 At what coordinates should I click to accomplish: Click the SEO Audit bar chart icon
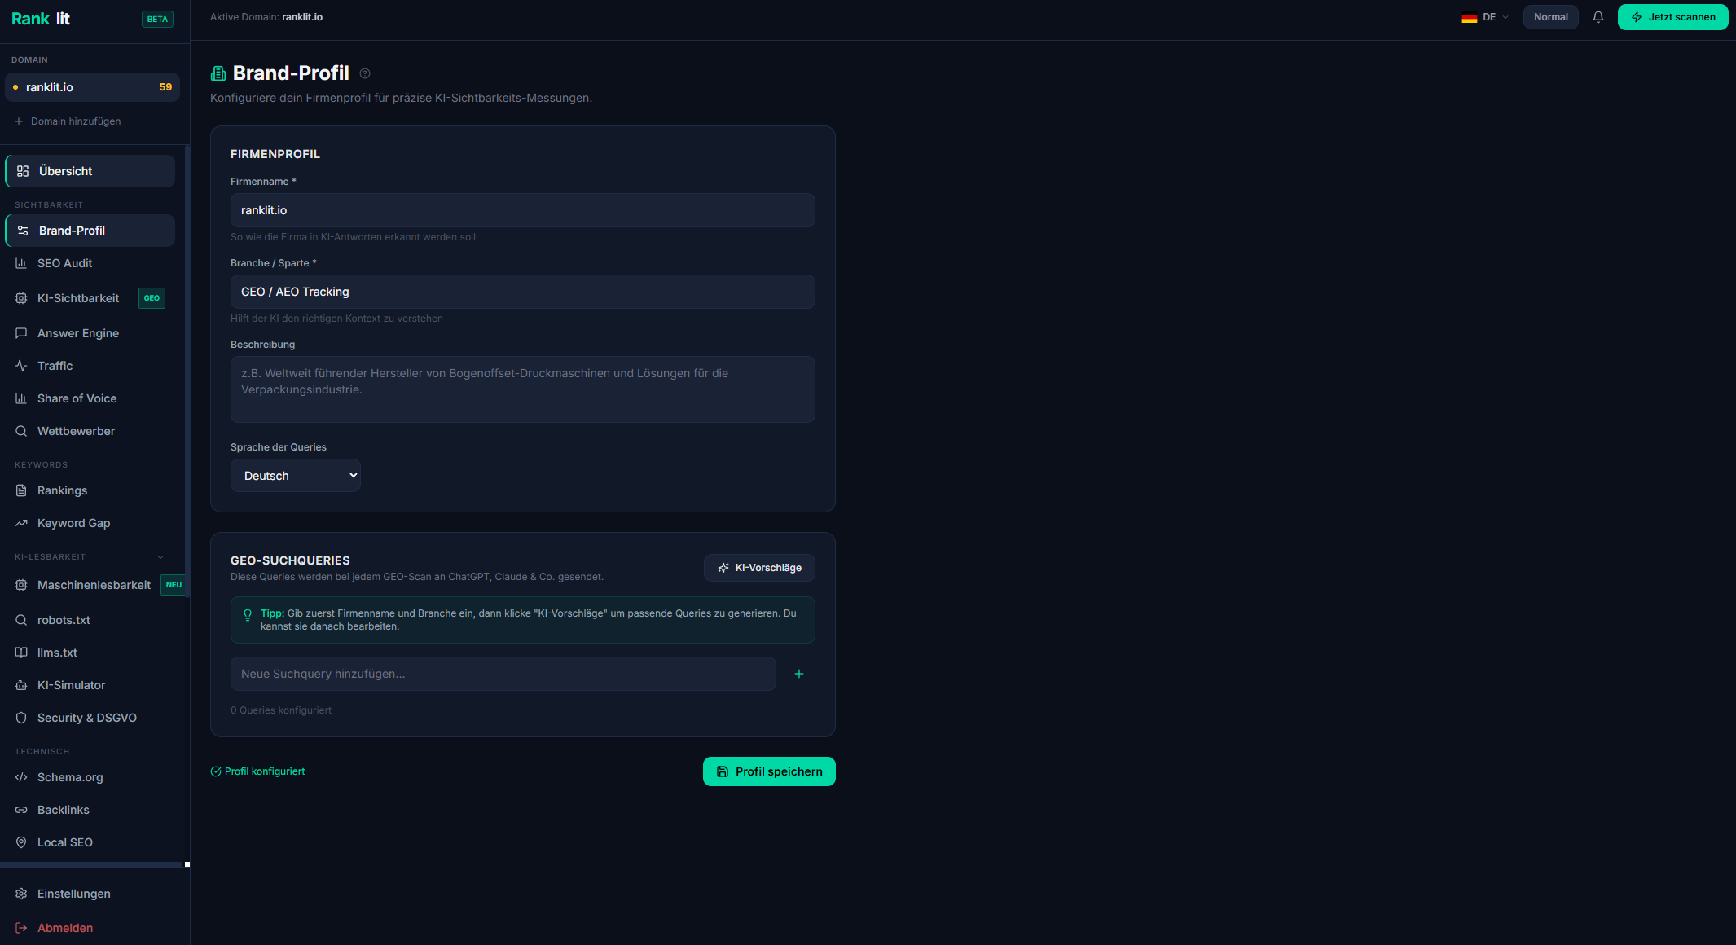[21, 263]
